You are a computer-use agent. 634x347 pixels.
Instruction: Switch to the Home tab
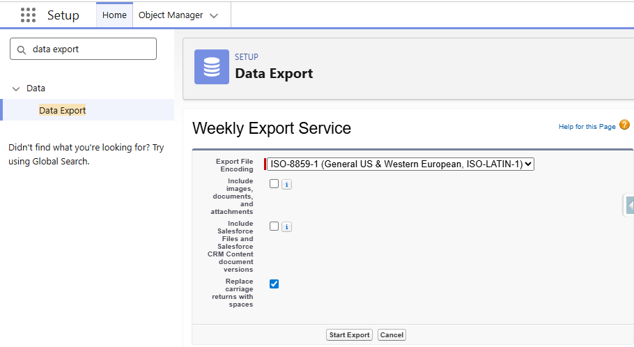[x=114, y=15]
